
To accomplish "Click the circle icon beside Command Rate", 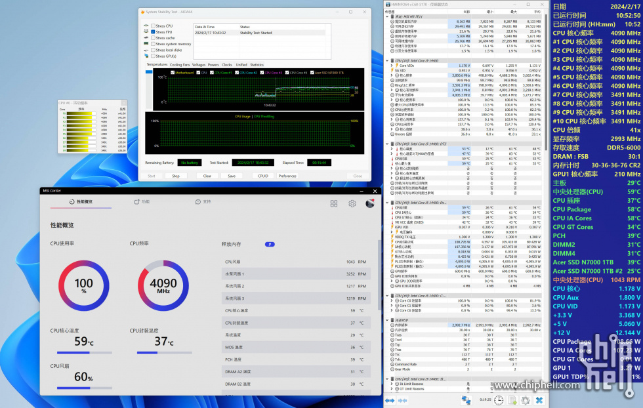I will (392, 364).
